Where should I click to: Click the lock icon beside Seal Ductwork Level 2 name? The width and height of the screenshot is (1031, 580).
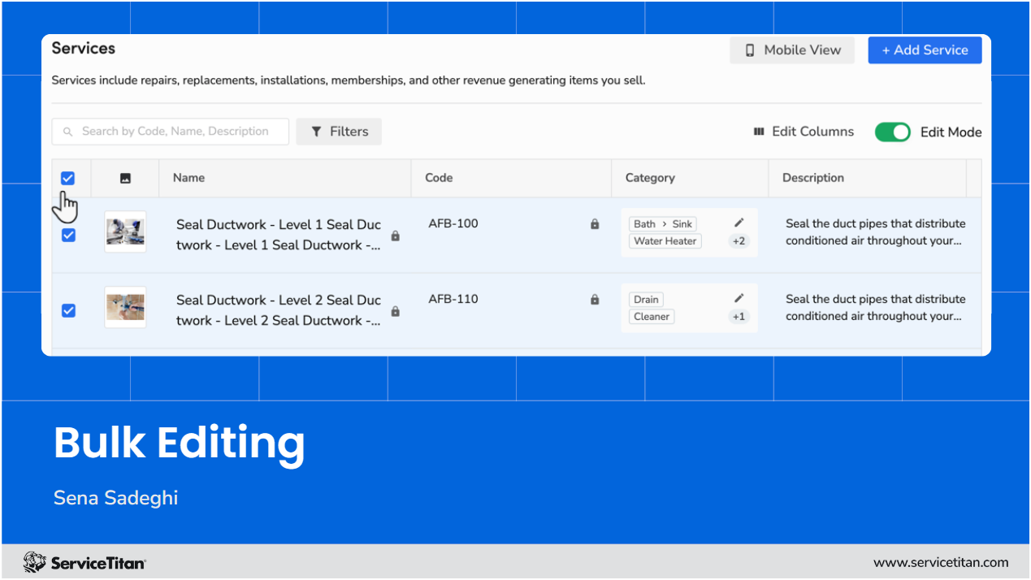click(x=396, y=312)
